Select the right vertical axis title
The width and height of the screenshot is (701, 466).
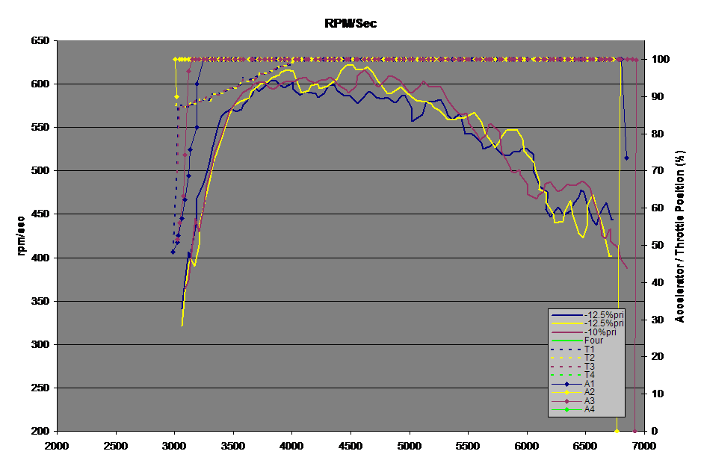(679, 235)
